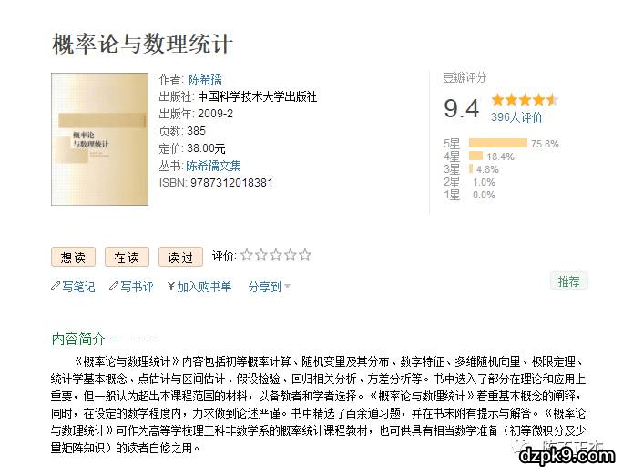The height and width of the screenshot is (475, 623).
Task: Rate the book one star
Action: (247, 255)
